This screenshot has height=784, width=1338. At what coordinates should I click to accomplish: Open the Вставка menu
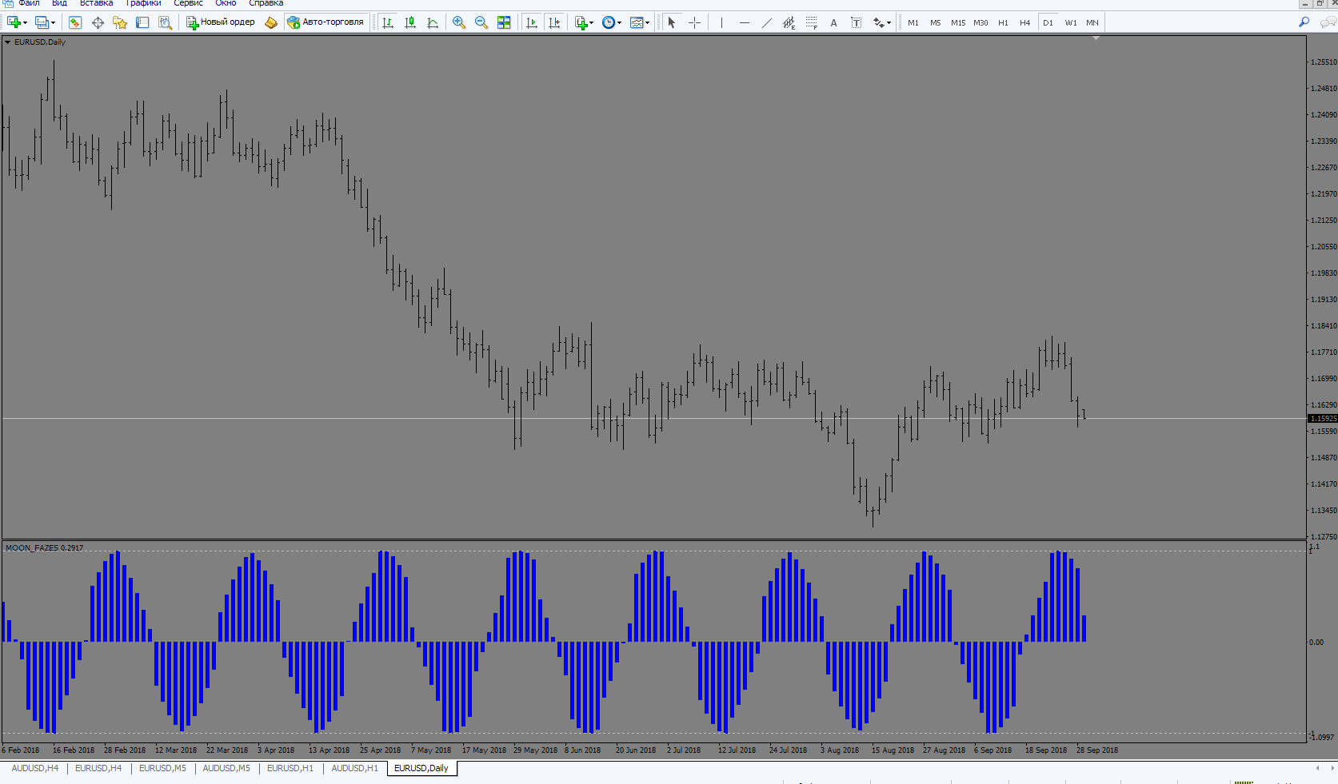[x=96, y=3]
